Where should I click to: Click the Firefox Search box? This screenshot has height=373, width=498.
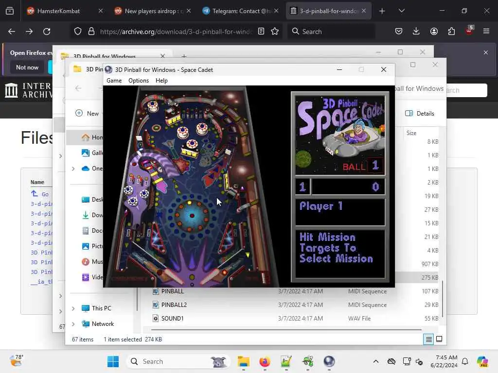pyautogui.click(x=332, y=32)
